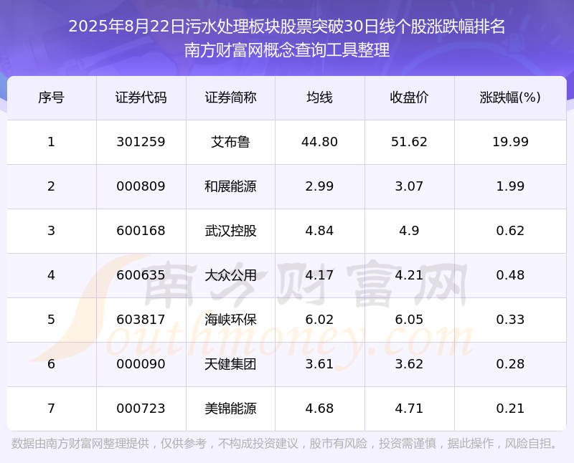Screen dimensions: 574x463
Task: Select stock name 和展能源
Action: pos(230,186)
